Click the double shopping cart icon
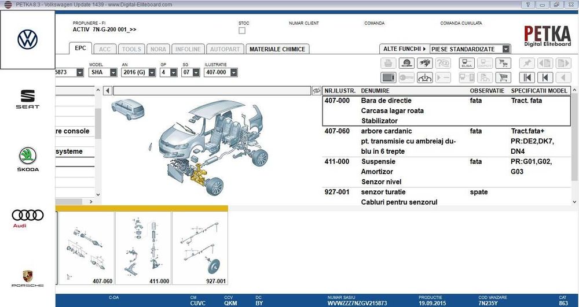Screen dimensions: 579x307 click(503, 64)
